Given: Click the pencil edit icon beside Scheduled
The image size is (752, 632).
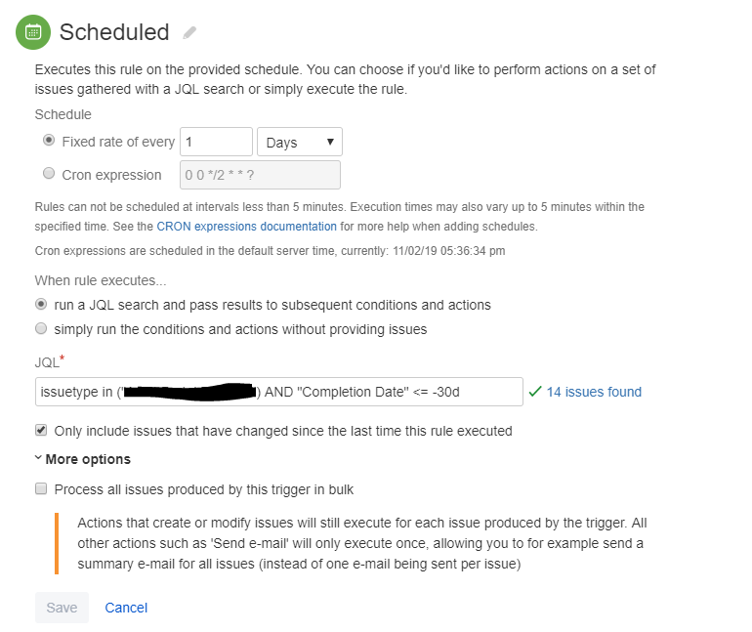Looking at the screenshot, I should [189, 32].
